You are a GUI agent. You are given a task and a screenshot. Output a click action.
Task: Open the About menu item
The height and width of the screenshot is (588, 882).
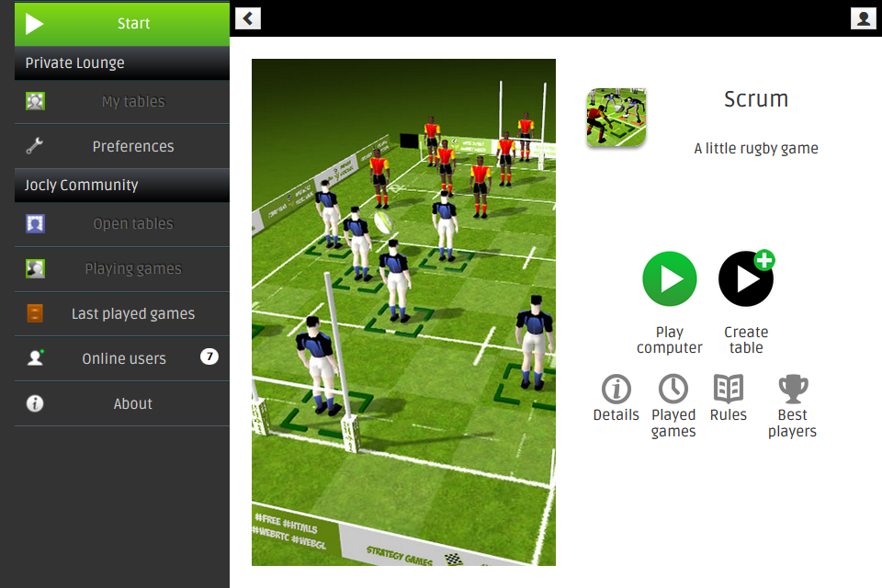[122, 403]
